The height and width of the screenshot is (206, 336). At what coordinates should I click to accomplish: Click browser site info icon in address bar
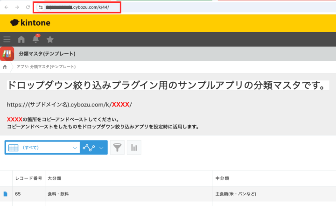(41, 7)
